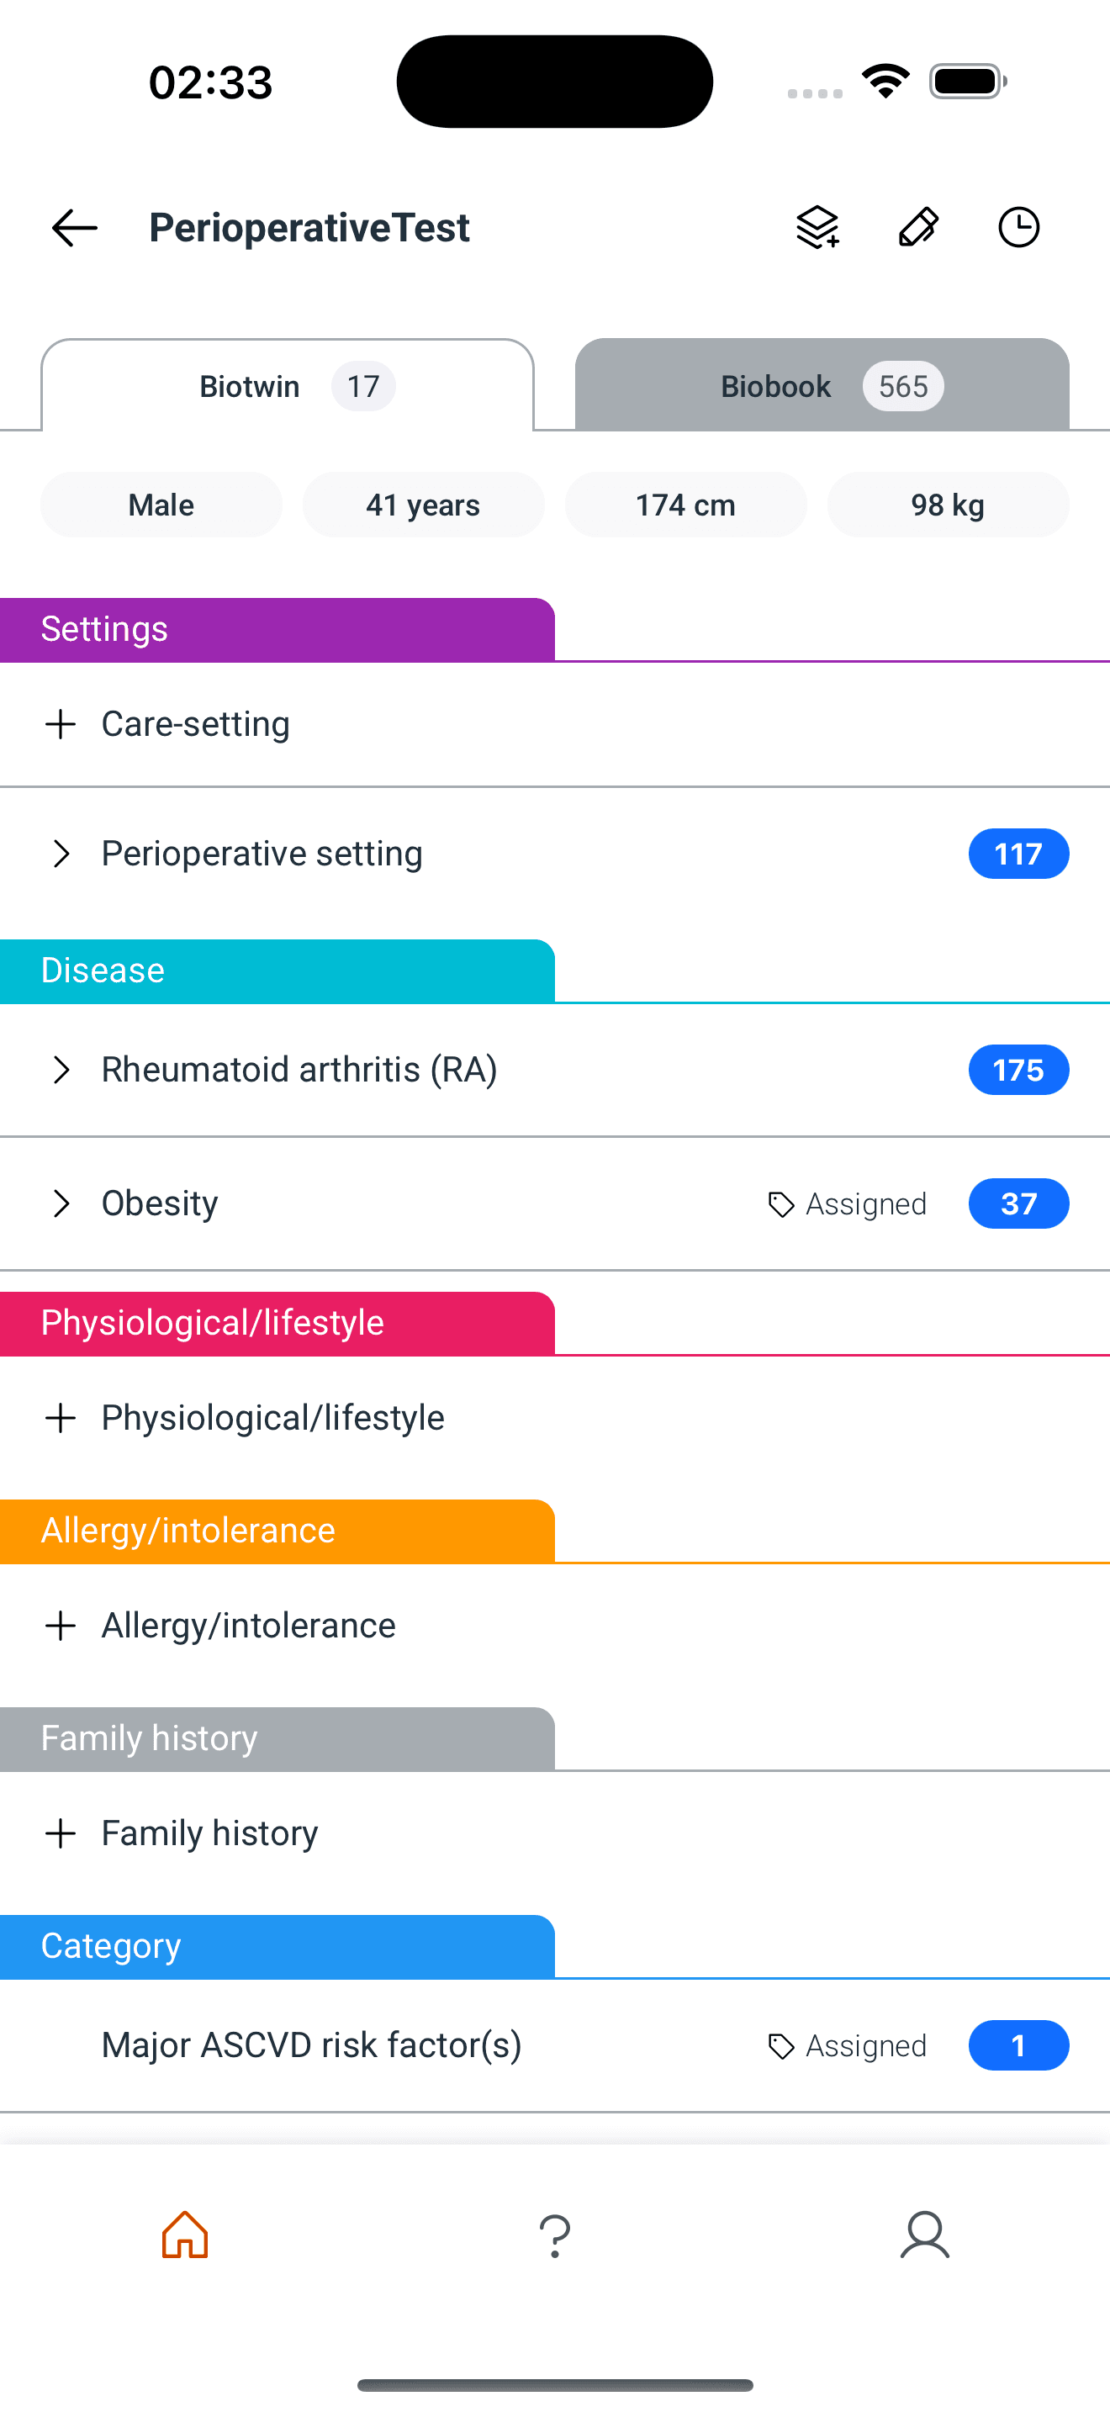Open the add-layer stack icon

pos(817,226)
